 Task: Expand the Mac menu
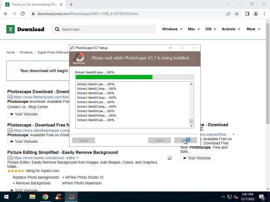(x=194, y=29)
